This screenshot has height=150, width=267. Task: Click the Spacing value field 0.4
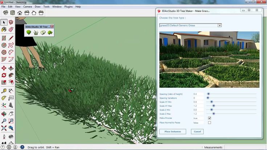pyautogui.click(x=198, y=94)
